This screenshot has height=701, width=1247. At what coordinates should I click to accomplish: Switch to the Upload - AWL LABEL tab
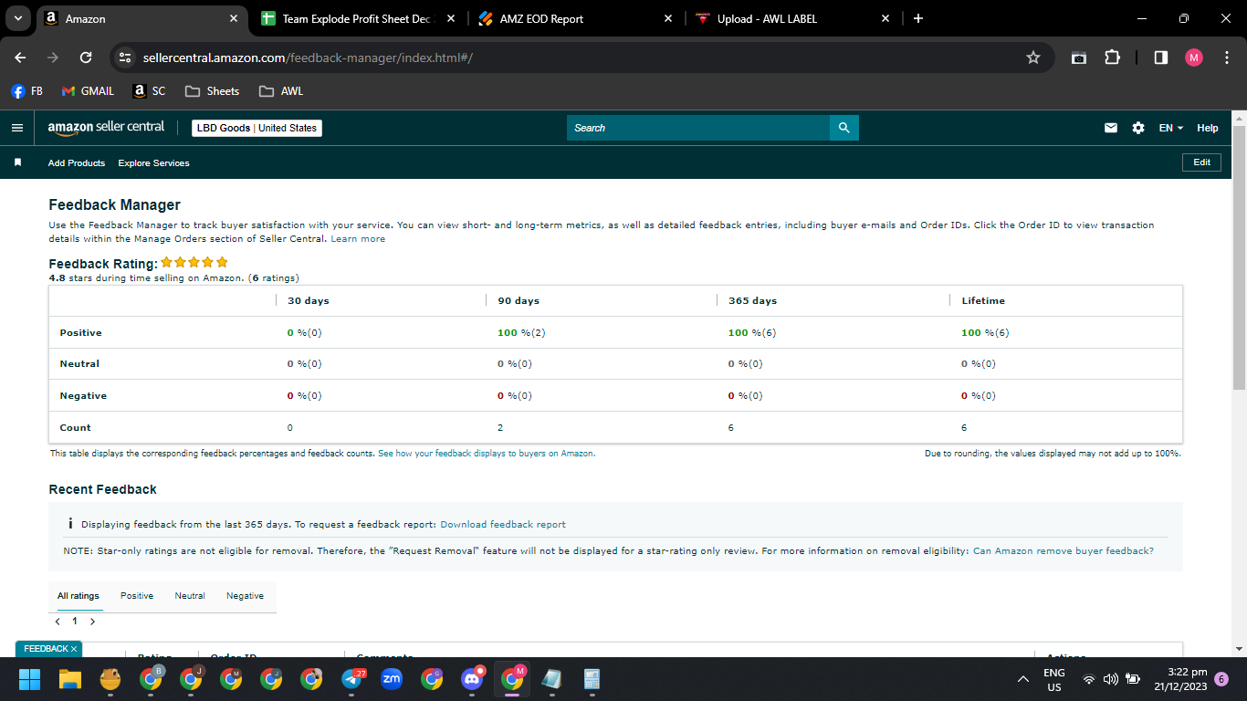pyautogui.click(x=794, y=18)
